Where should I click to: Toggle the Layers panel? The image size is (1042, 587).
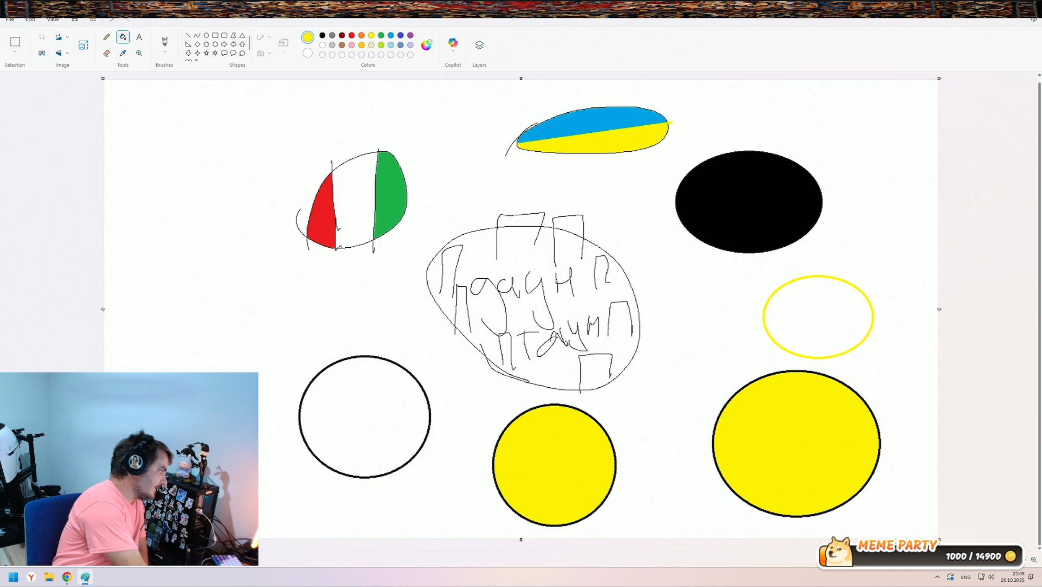(x=479, y=45)
